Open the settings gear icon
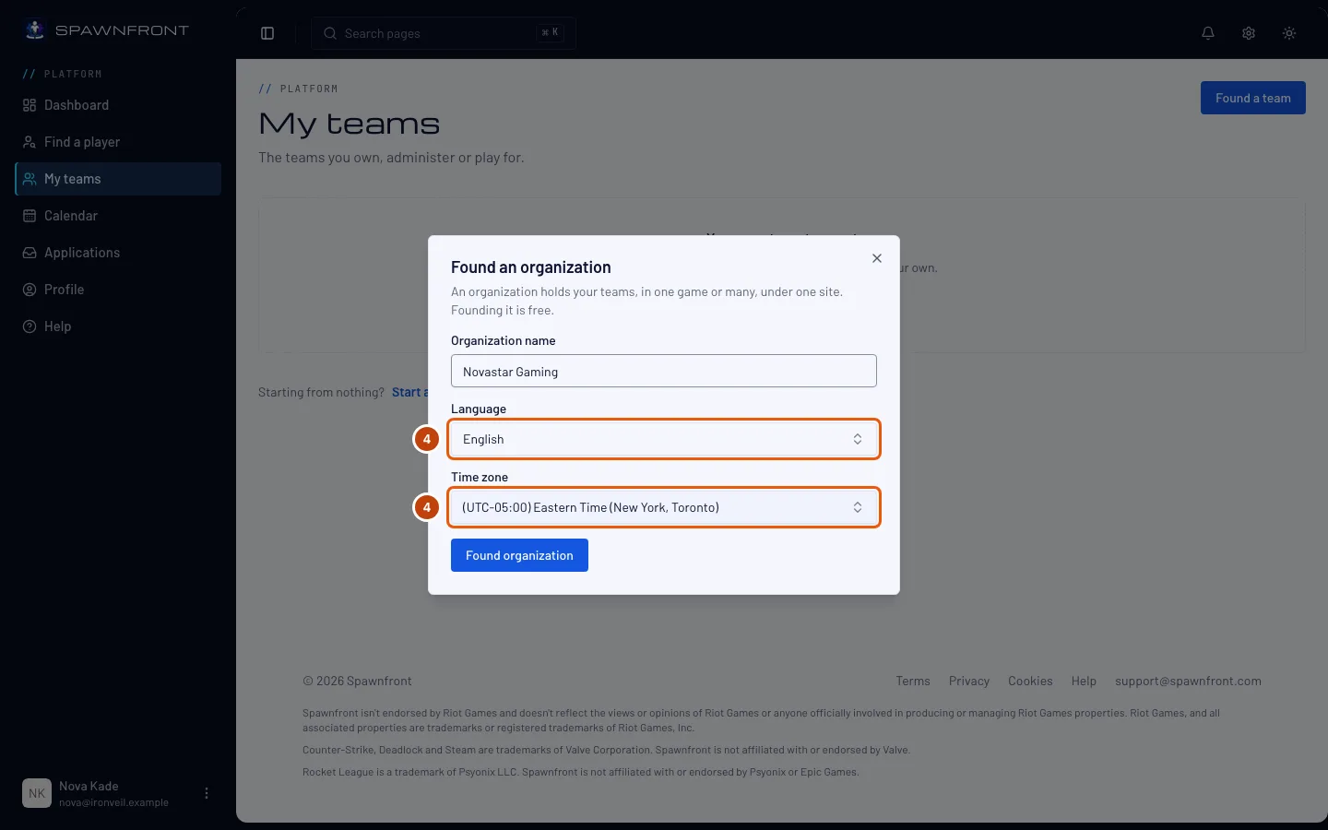The image size is (1328, 830). click(1249, 33)
